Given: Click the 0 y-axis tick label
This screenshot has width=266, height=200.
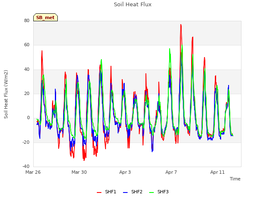Looking at the screenshot, I should tap(28, 117).
